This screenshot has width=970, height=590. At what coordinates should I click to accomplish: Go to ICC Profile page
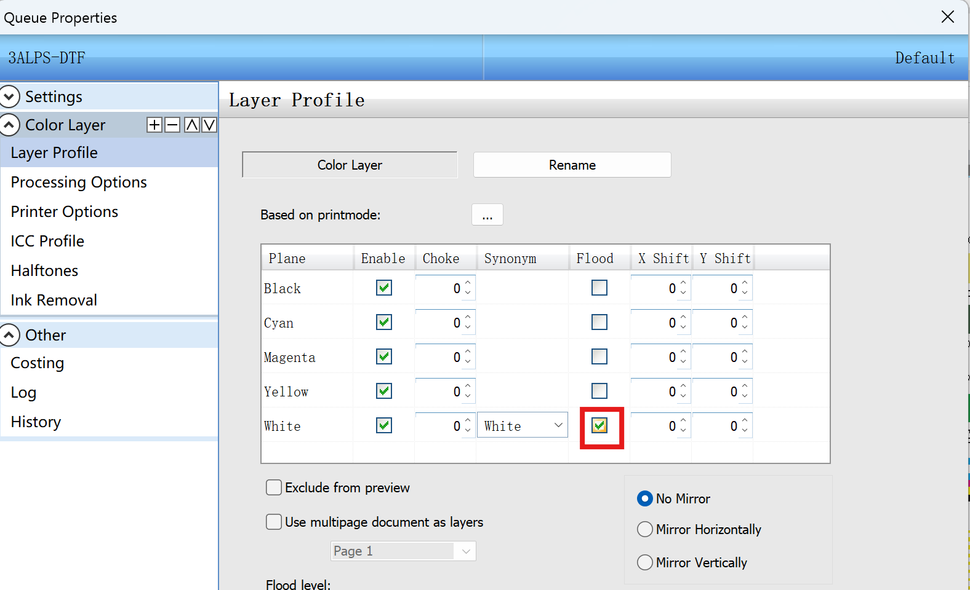tap(47, 241)
